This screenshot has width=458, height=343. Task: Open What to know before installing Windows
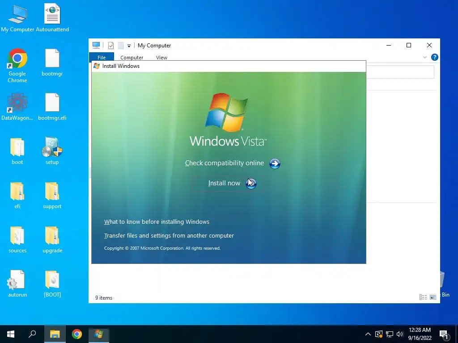point(157,222)
